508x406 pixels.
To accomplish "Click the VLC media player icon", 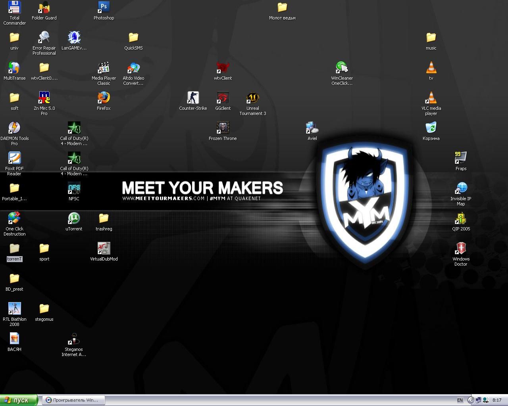I will 431,98.
